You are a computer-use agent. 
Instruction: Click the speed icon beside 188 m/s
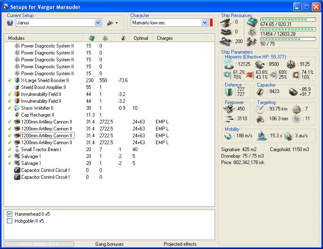tap(228, 135)
